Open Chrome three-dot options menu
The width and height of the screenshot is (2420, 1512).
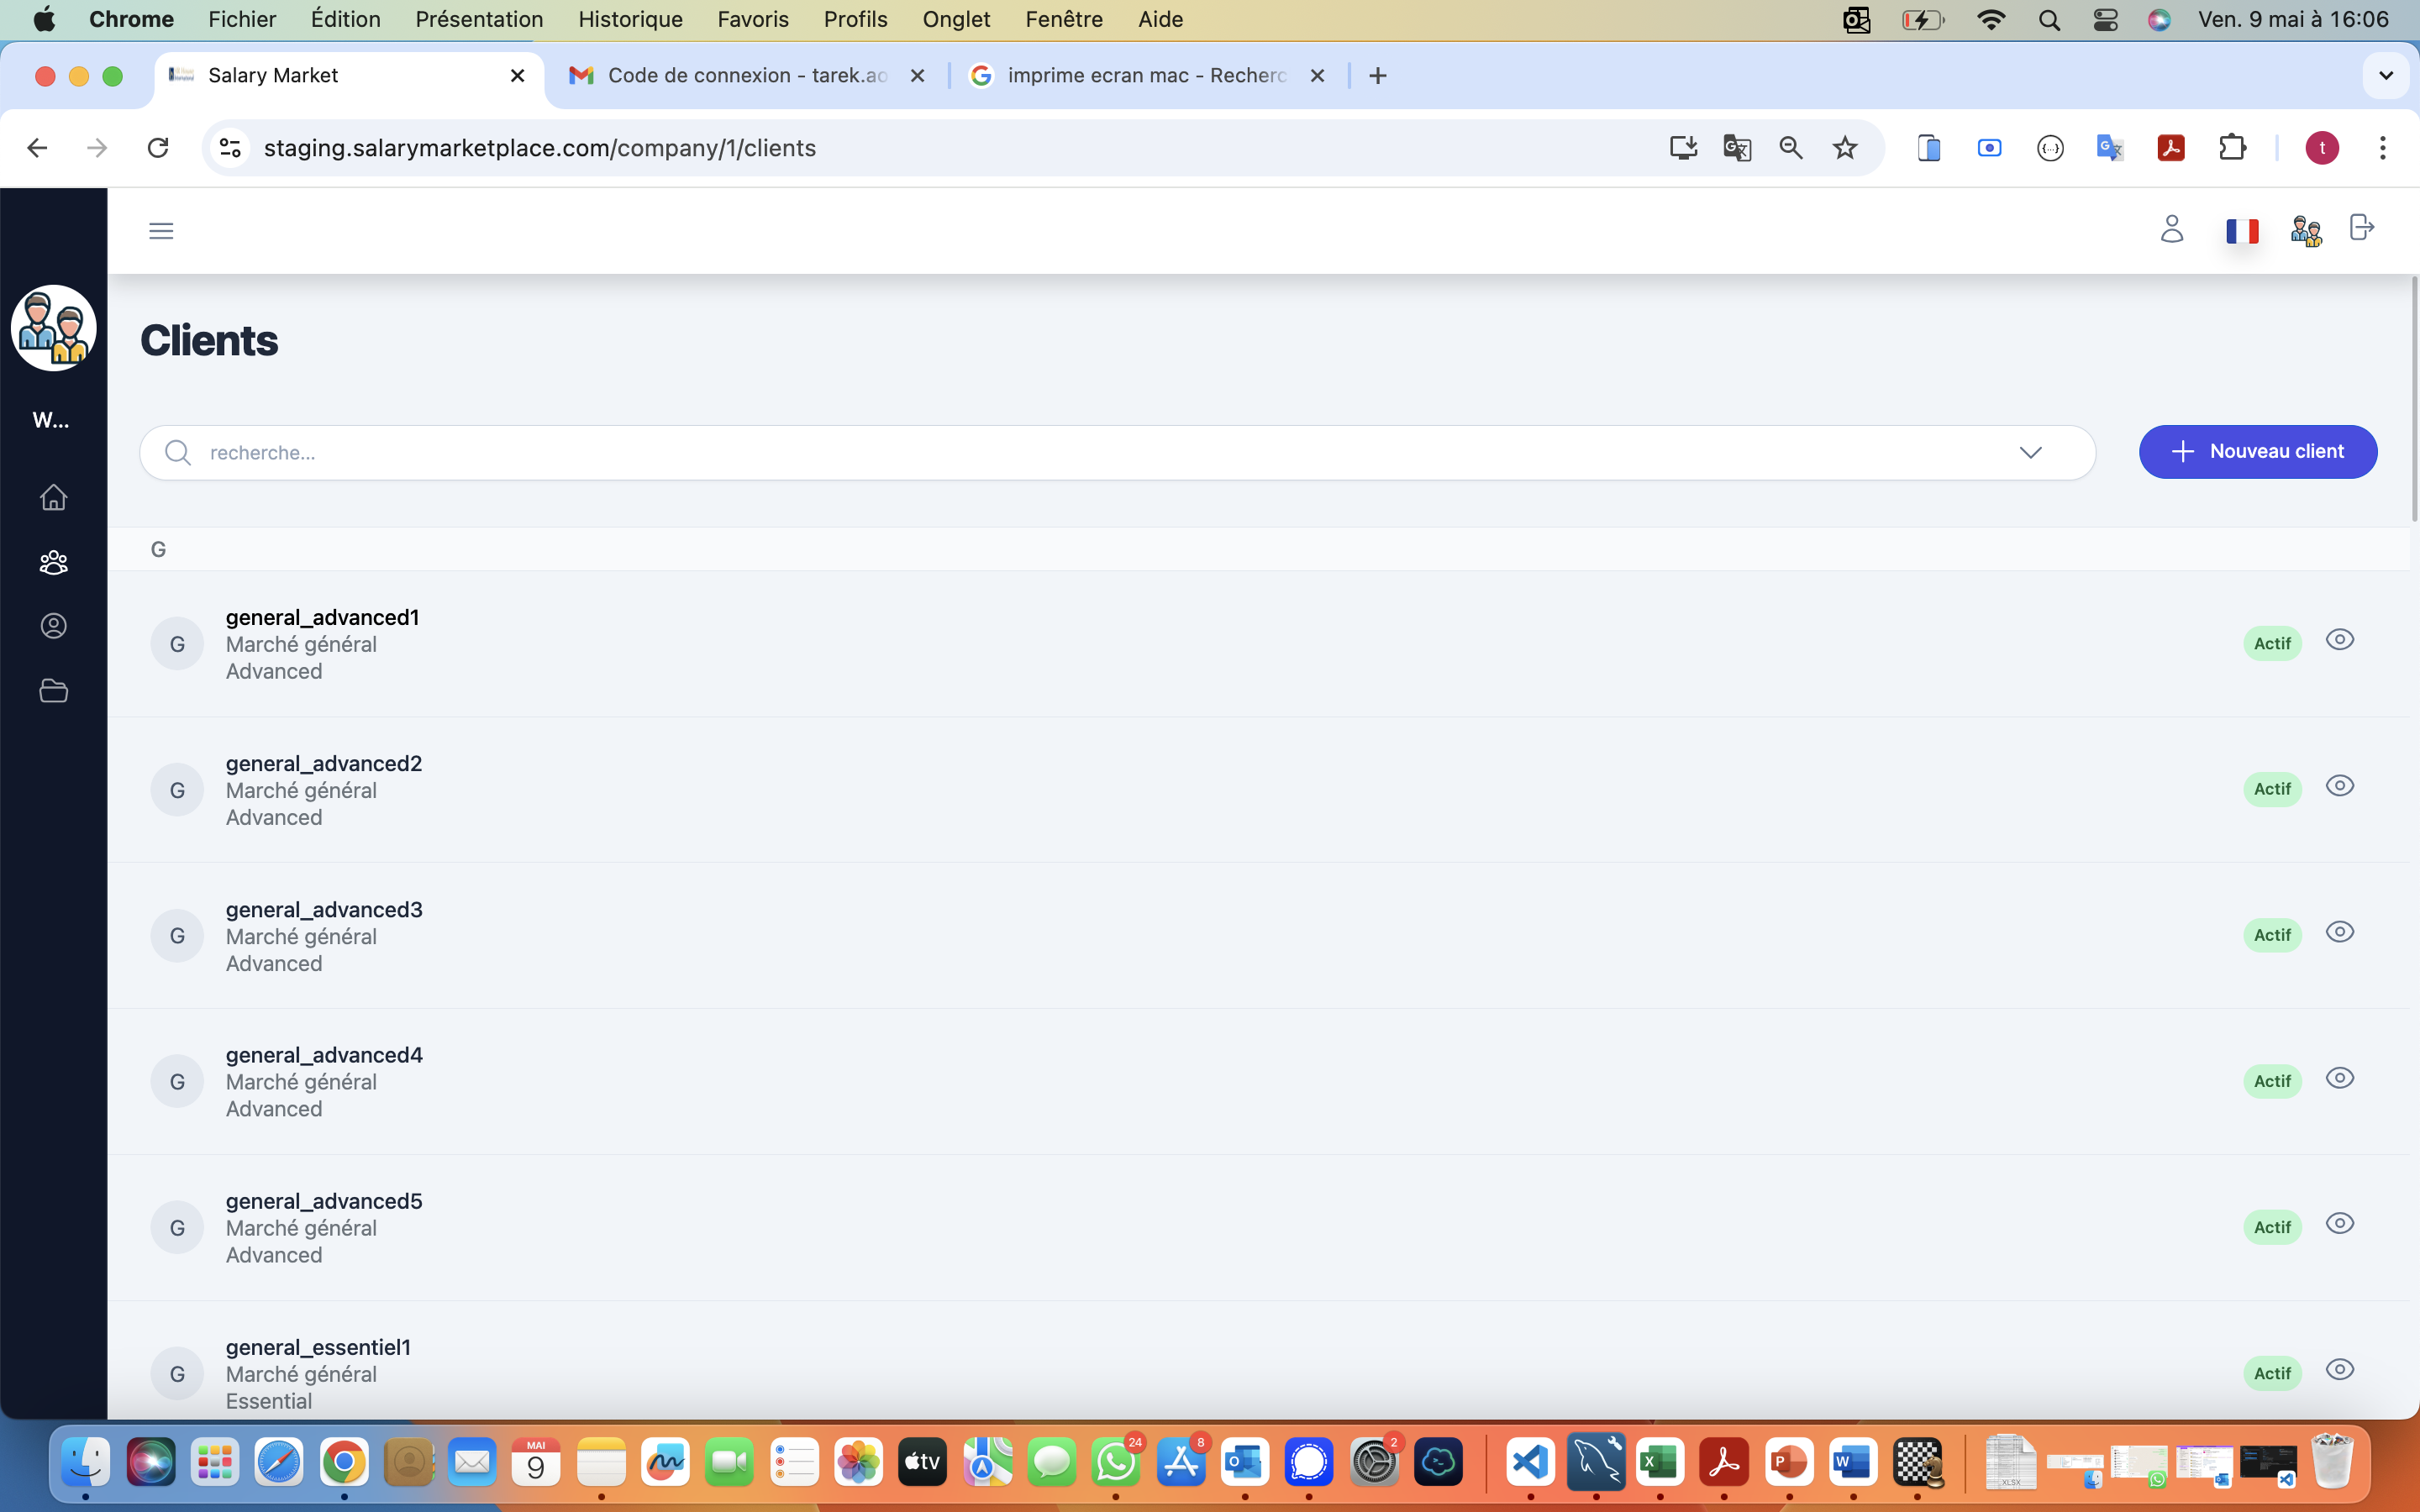click(2382, 148)
